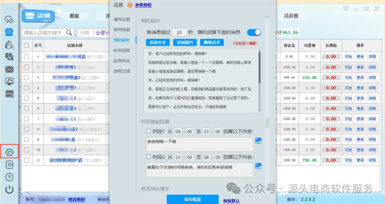The image size is (385, 204).
Task: Open the 店铺 main tab
Action: pyautogui.click(x=38, y=16)
